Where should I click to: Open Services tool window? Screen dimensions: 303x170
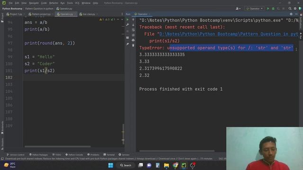[124, 155]
